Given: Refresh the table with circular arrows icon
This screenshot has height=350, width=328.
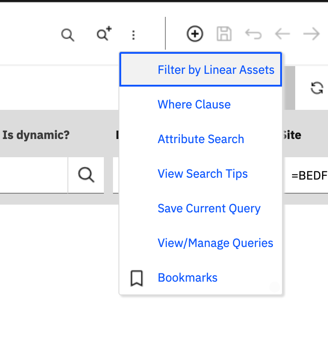Looking at the screenshot, I should coord(317,88).
